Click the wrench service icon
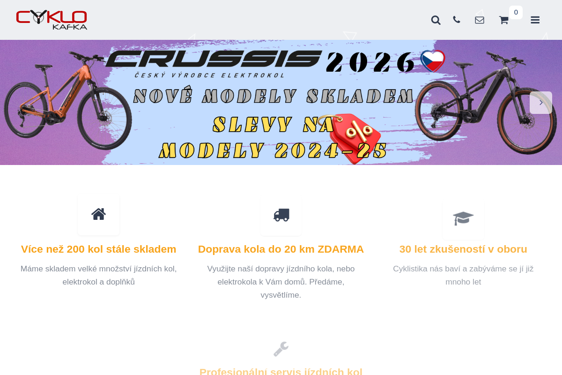562x375 pixels. (x=281, y=349)
